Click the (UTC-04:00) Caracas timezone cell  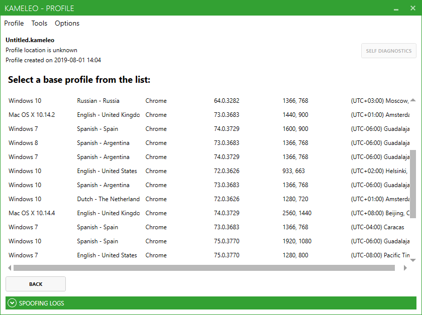point(377,227)
